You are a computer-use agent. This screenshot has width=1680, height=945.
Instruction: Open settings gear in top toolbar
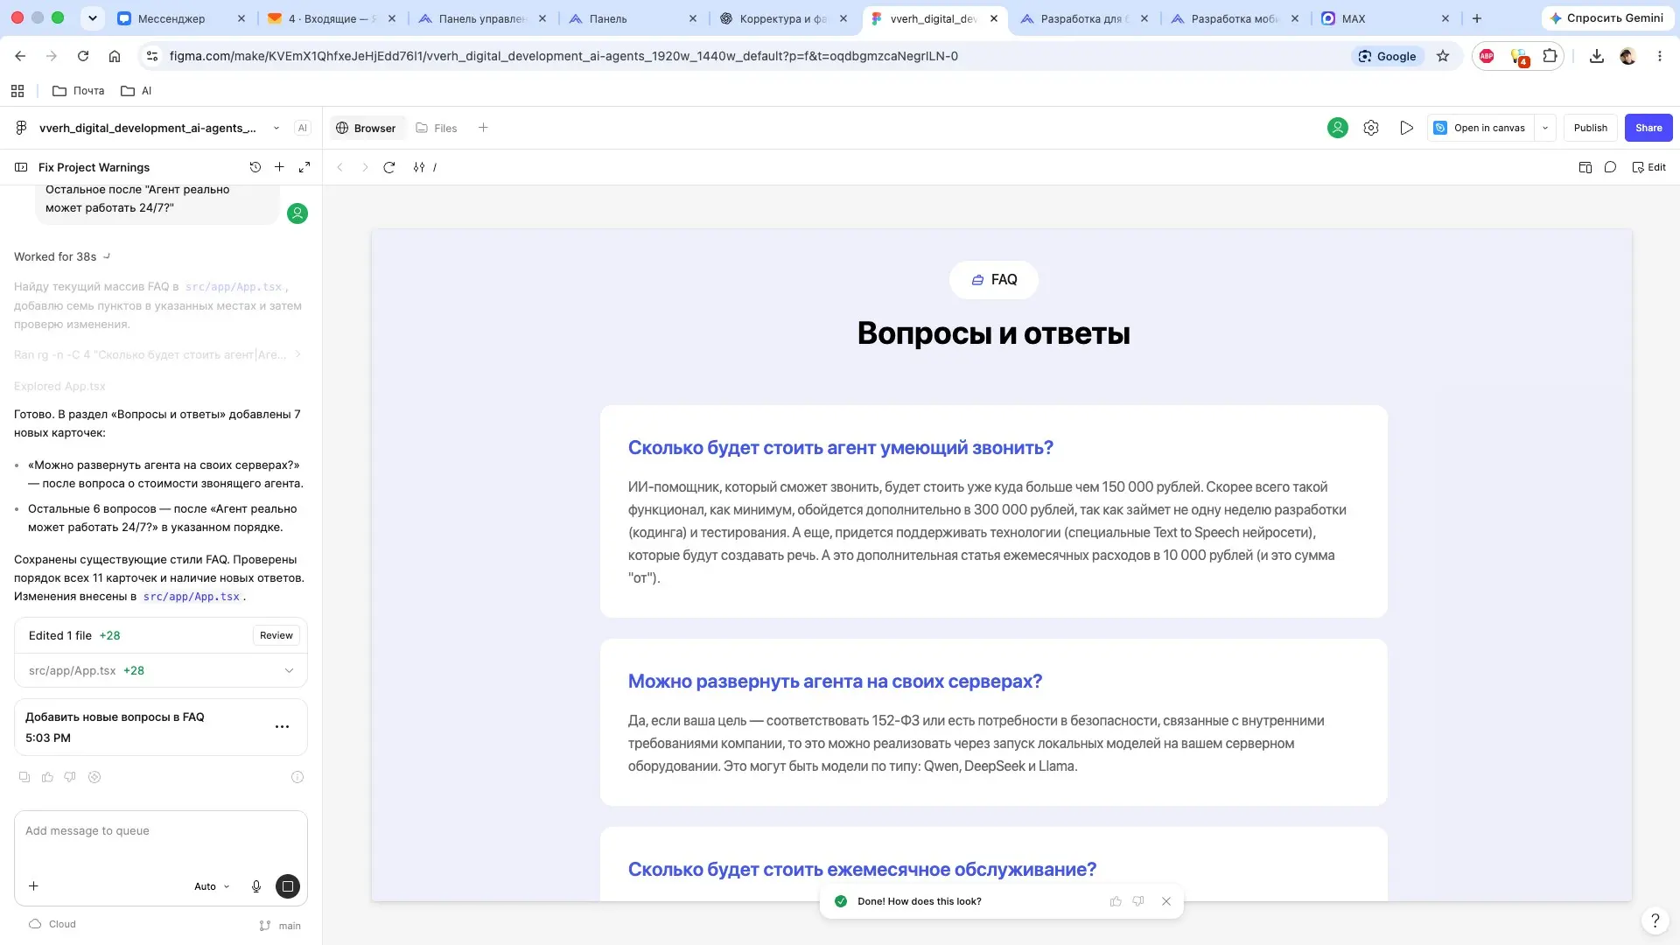pos(1371,128)
